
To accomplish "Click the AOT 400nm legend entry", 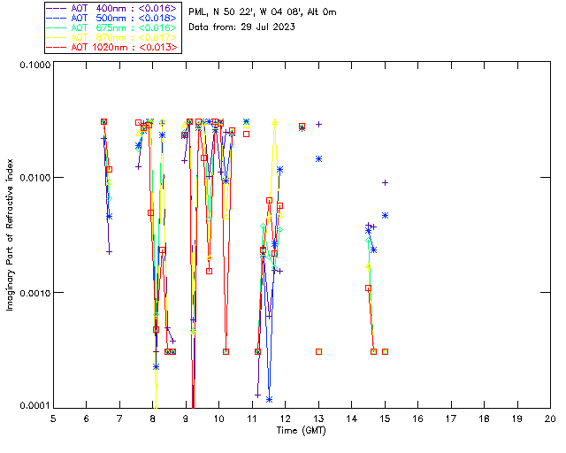I will 112,8.
